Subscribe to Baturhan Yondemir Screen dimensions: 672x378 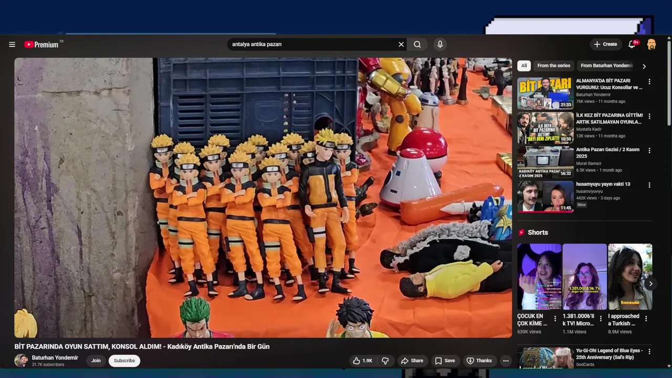pyautogui.click(x=124, y=361)
